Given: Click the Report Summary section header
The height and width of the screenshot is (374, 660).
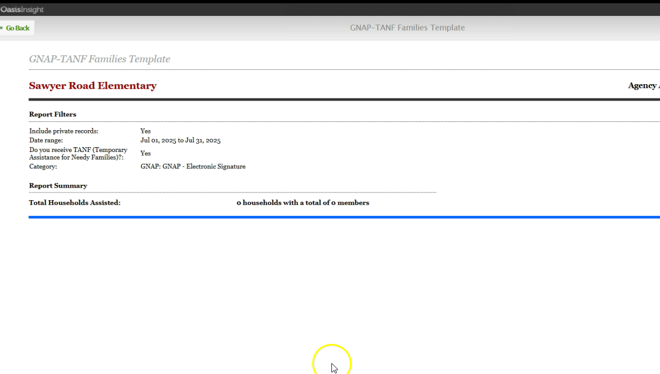Looking at the screenshot, I should point(58,186).
